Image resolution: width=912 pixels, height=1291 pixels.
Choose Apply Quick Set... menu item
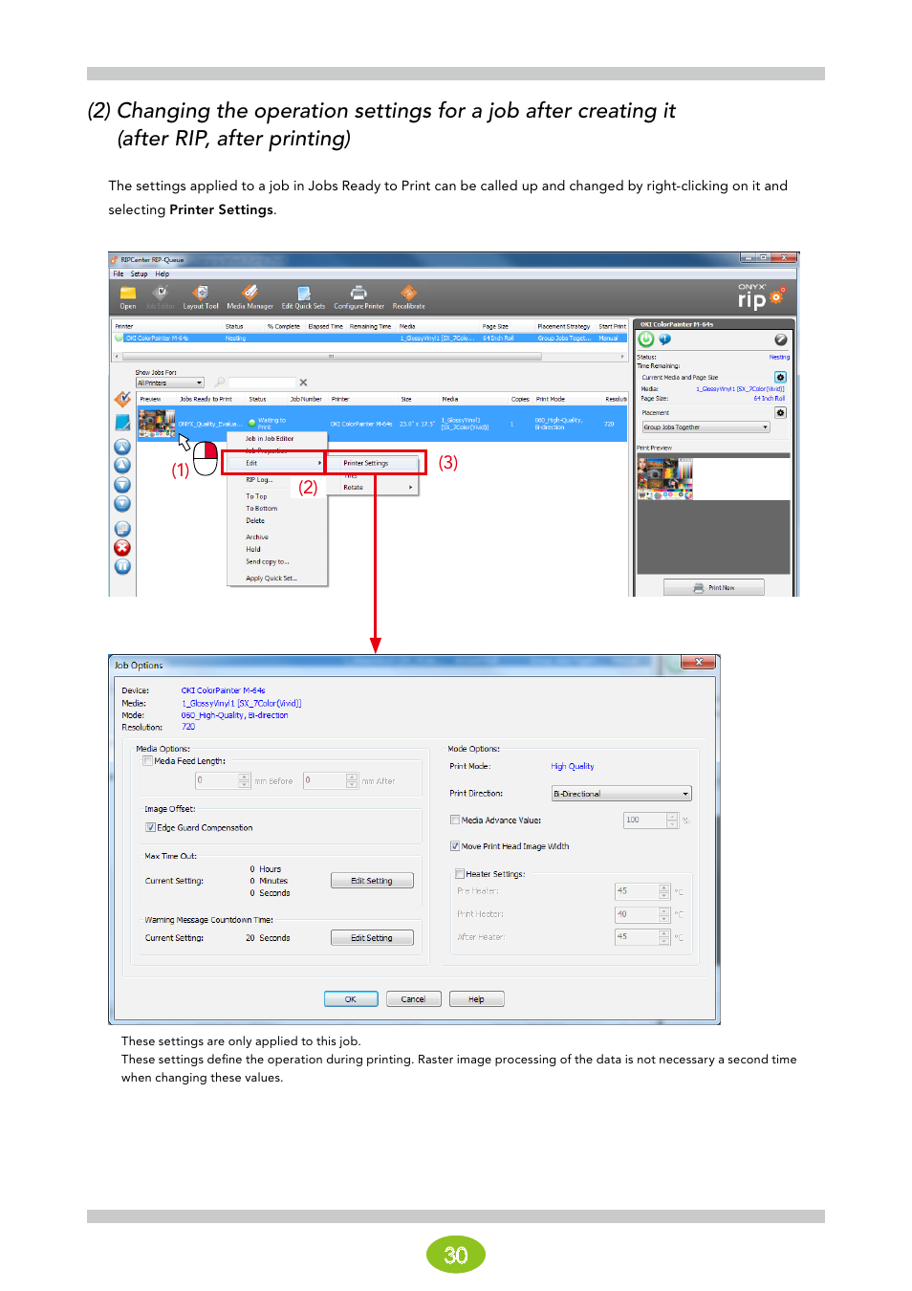(271, 579)
